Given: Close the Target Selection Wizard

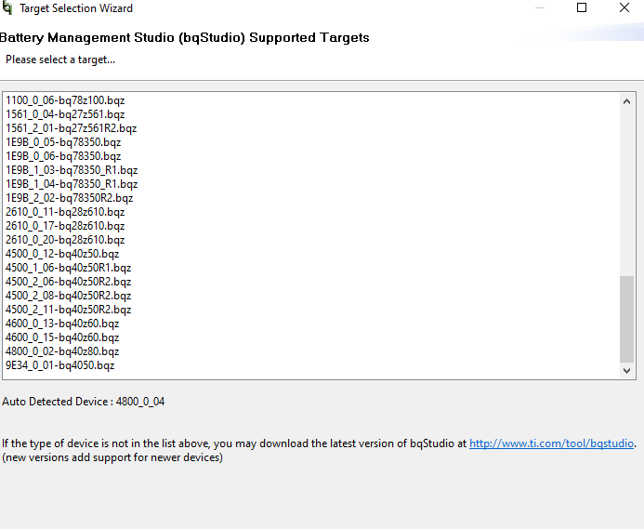Looking at the screenshot, I should point(624,7).
